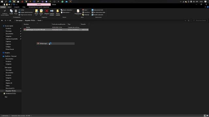209x117 pixels.
Task: Click the Refresh icon next to the address bar
Action: pyautogui.click(x=188, y=20)
